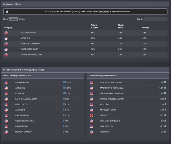
Task: Select MORGAN STANLEY entry
Action: coord(24,132)
